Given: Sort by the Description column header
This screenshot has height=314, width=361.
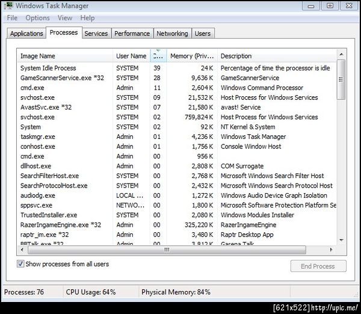Looking at the screenshot, I should pyautogui.click(x=276, y=56).
